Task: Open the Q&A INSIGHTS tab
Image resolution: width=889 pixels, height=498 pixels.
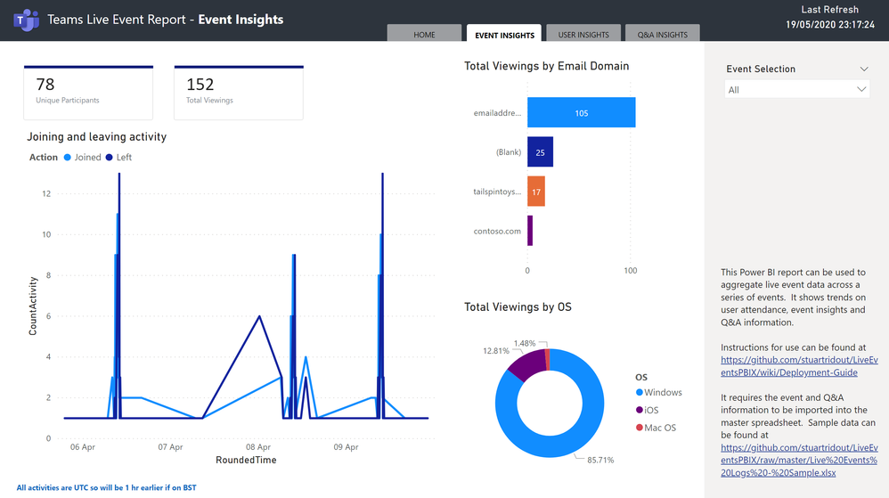Action: click(x=662, y=34)
